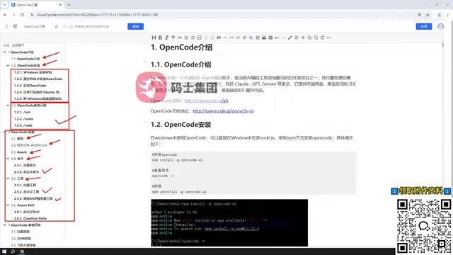
Task: Open the hamburger menu beside back arrow
Action: (x=15, y=26)
